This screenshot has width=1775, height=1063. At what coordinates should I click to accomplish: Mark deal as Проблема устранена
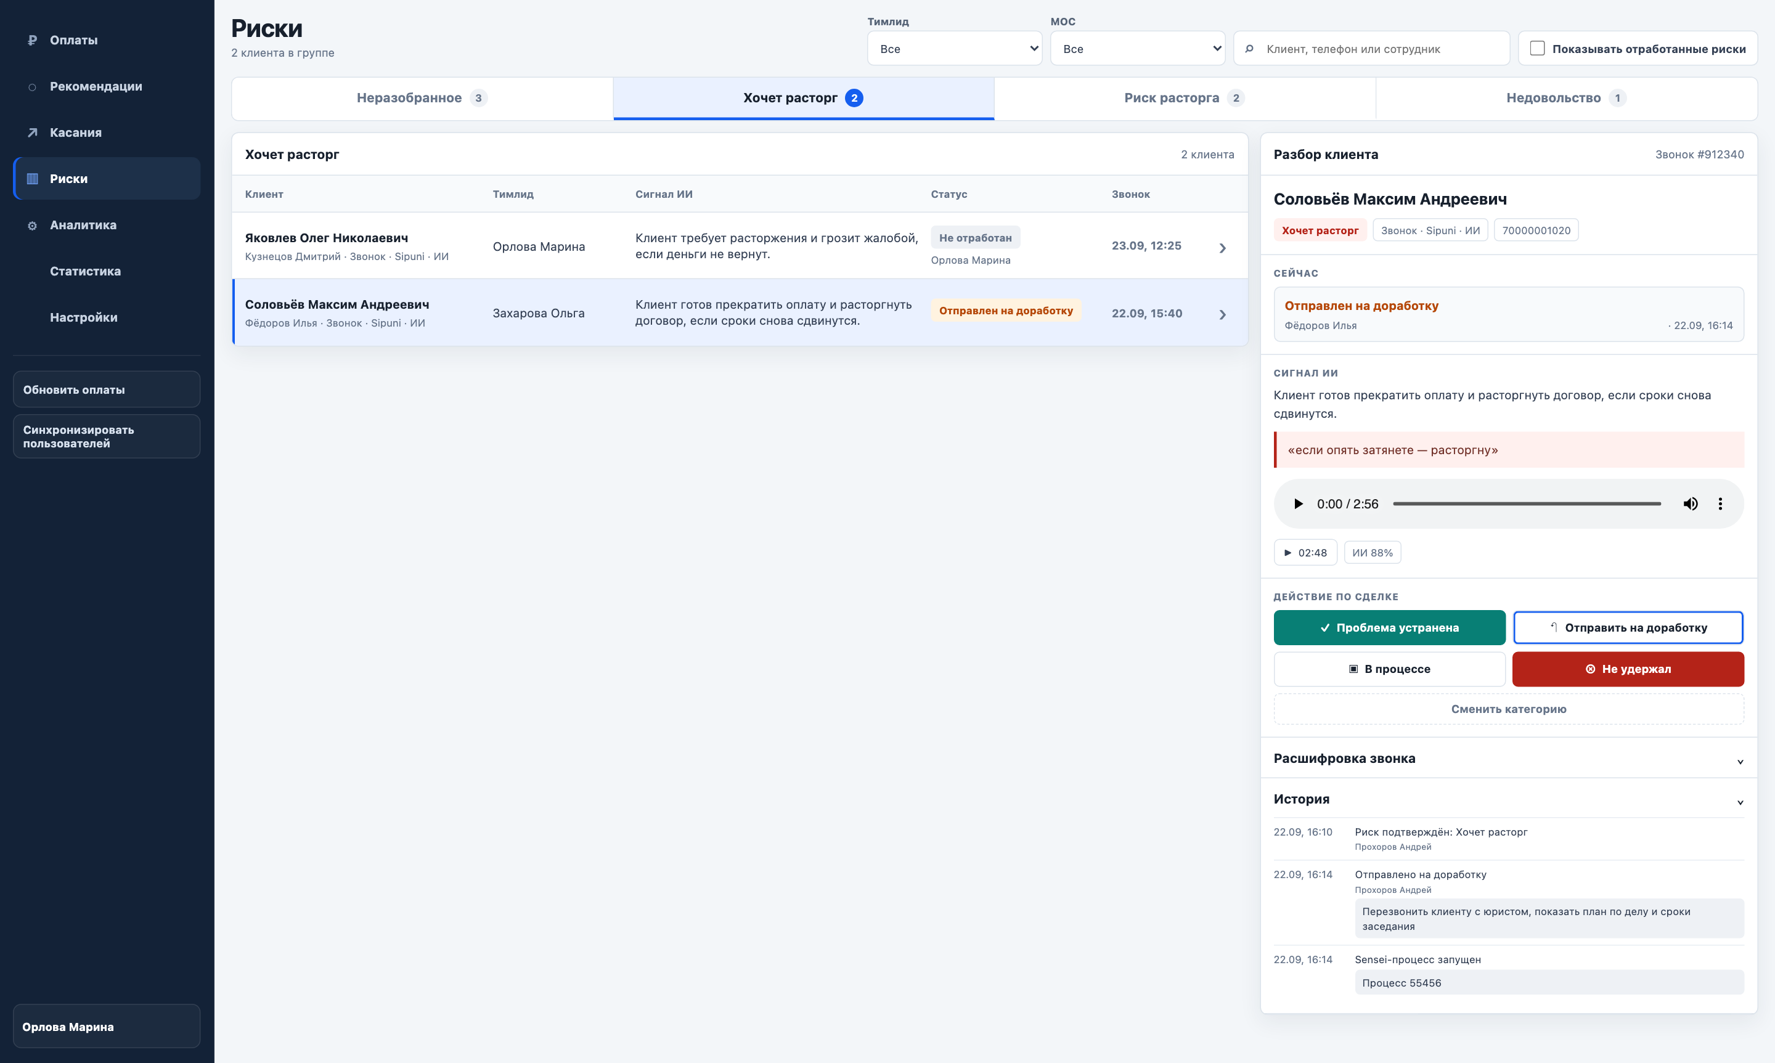point(1389,627)
